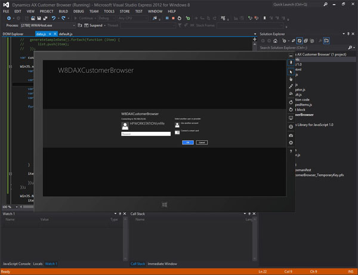358x275 pixels.
Task: Click Quick Launch search magnifier icon
Action: click(x=325, y=4)
